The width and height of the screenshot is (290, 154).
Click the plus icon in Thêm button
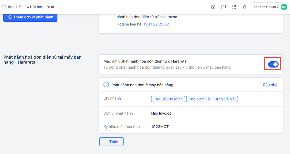tap(105, 142)
